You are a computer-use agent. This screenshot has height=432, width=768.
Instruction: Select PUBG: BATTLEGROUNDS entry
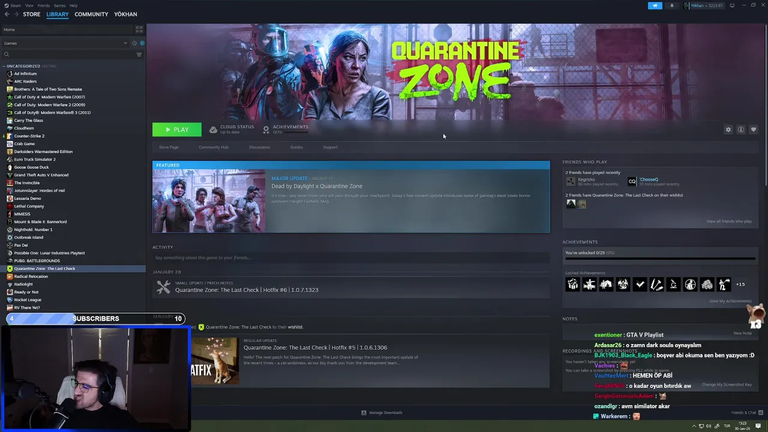click(x=37, y=261)
